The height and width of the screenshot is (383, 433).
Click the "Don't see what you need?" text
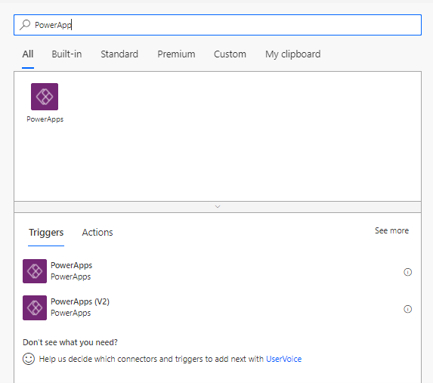[x=70, y=342]
